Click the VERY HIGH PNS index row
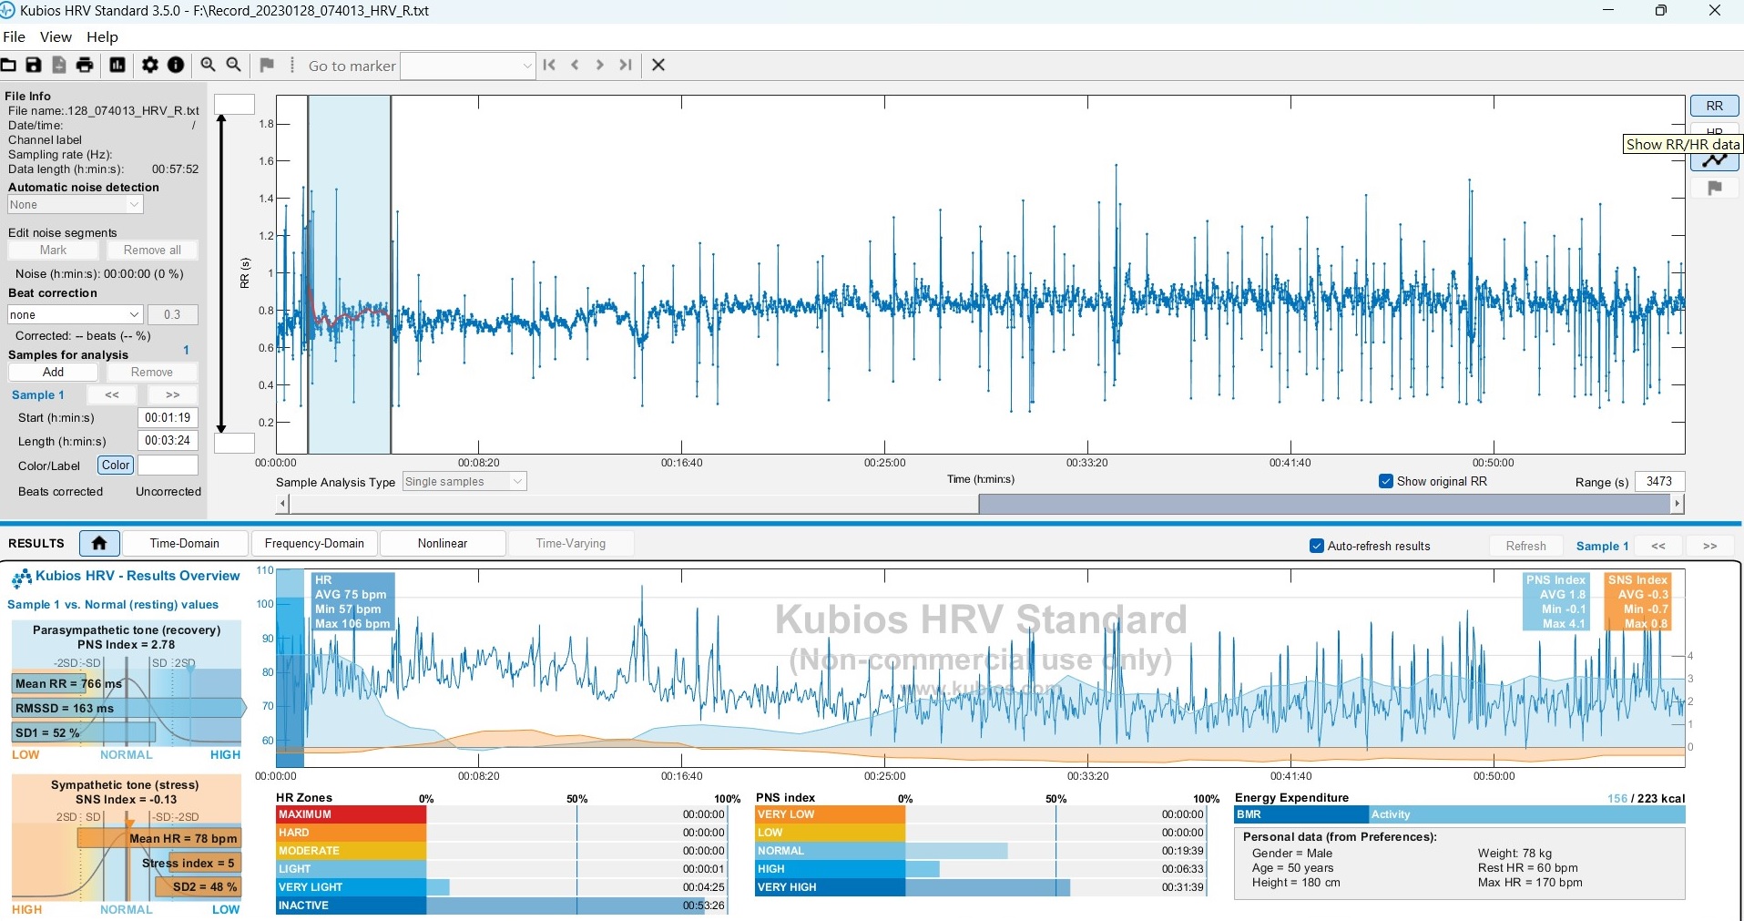1744x921 pixels. (981, 886)
